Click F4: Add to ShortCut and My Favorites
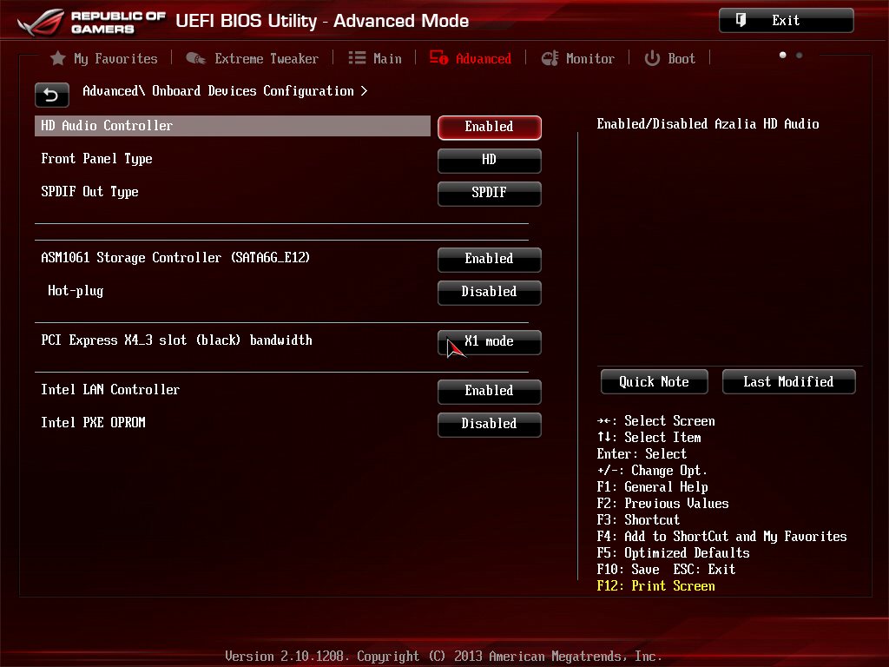 tap(721, 537)
